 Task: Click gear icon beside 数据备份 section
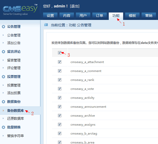pos(4,102)
